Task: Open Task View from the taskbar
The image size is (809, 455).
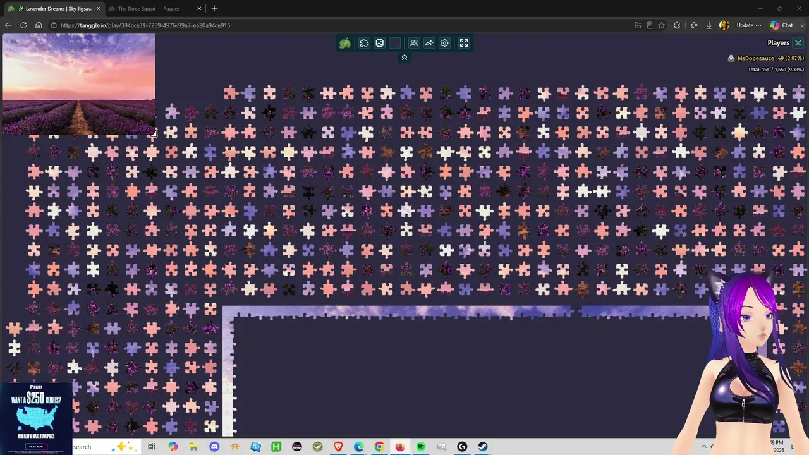Action: coord(152,447)
